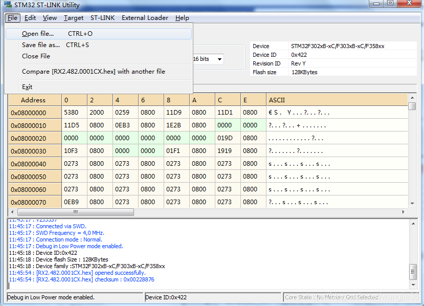Click the ST-LINK Utility title bar icon
The height and width of the screenshot is (306, 424).
click(8, 5)
